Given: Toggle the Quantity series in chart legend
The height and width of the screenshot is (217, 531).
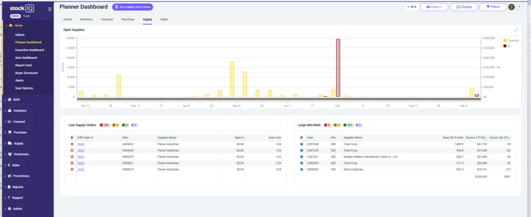Looking at the screenshot, I should [x=511, y=40].
